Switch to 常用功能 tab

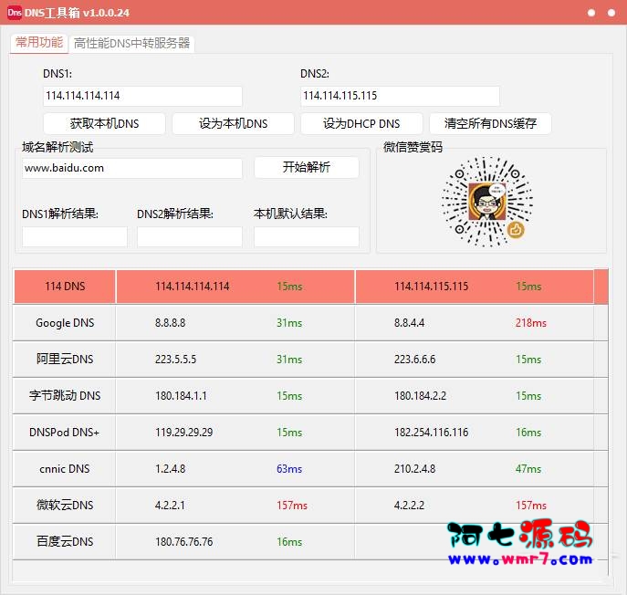[x=39, y=42]
